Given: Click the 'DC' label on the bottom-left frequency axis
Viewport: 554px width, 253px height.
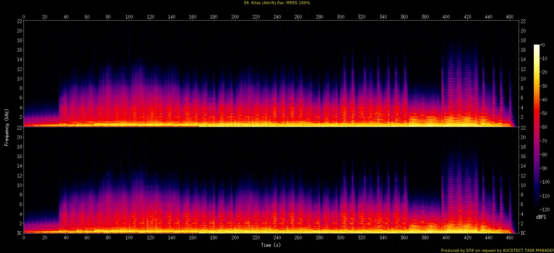Looking at the screenshot, I should 19,233.
